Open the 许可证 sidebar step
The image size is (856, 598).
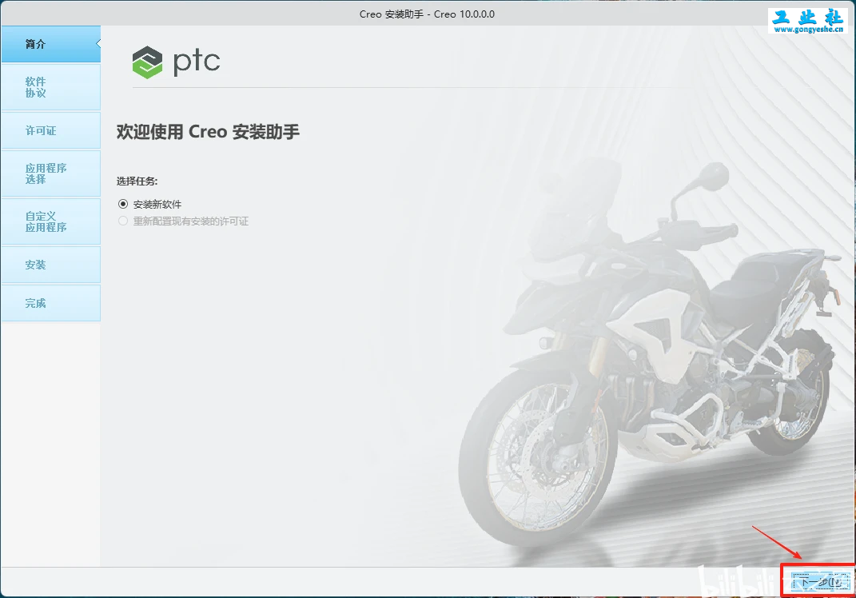point(51,130)
